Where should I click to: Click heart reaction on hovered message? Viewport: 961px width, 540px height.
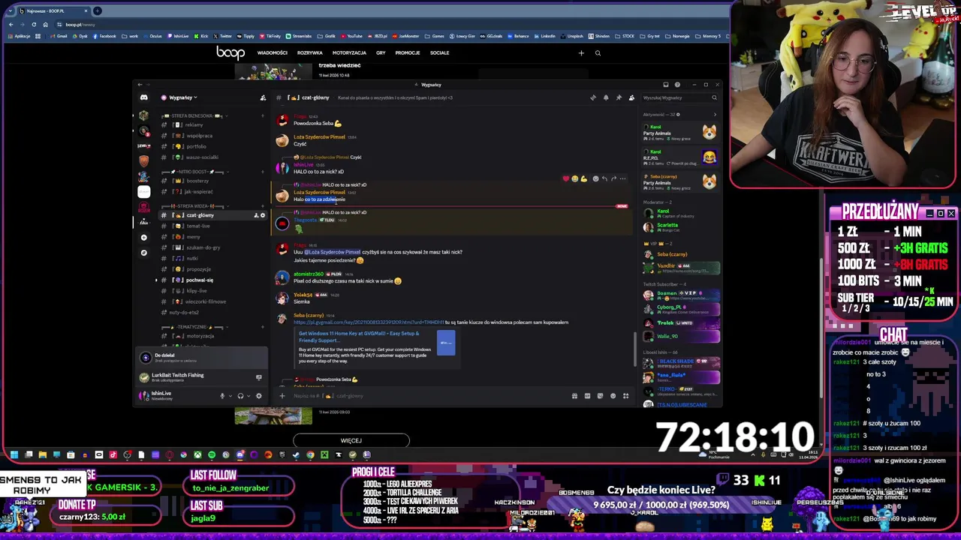(565, 178)
